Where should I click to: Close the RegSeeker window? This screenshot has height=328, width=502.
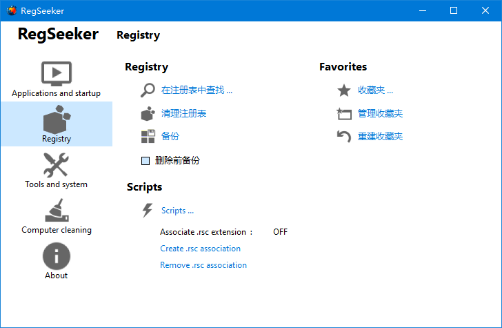point(485,10)
